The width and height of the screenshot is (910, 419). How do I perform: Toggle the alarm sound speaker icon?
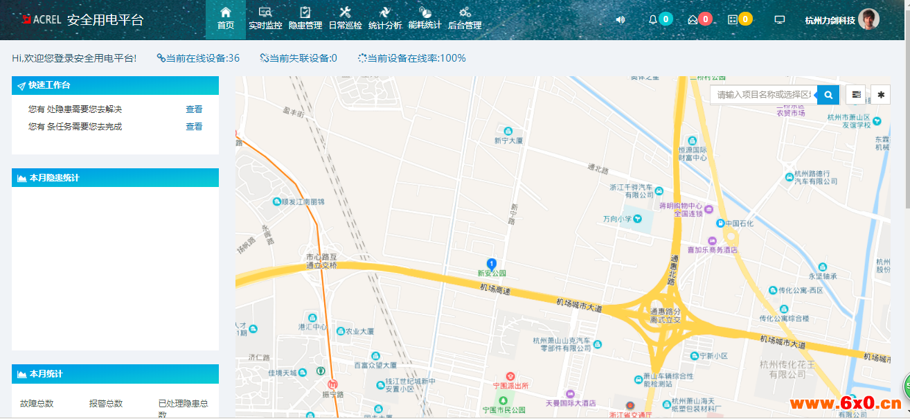(x=621, y=19)
